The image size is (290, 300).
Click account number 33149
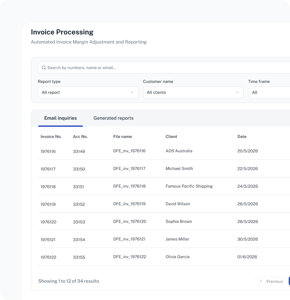pos(79,151)
